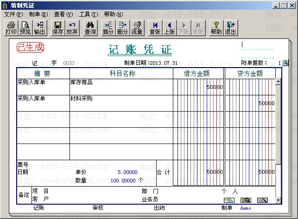This screenshot has height=219, width=298.
Task: Click the 已生成 red stamp
Action: tap(31, 48)
